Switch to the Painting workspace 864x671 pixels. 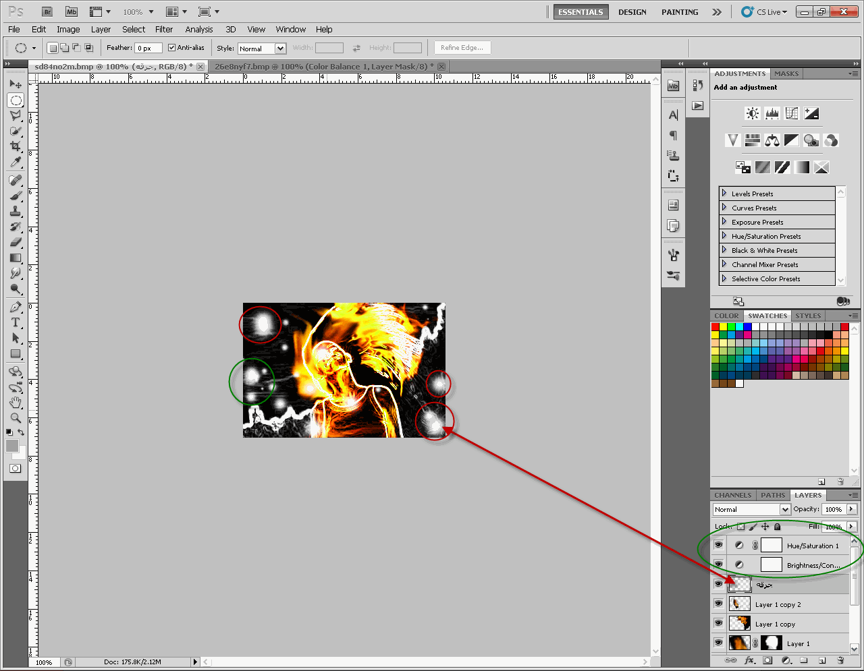(680, 12)
